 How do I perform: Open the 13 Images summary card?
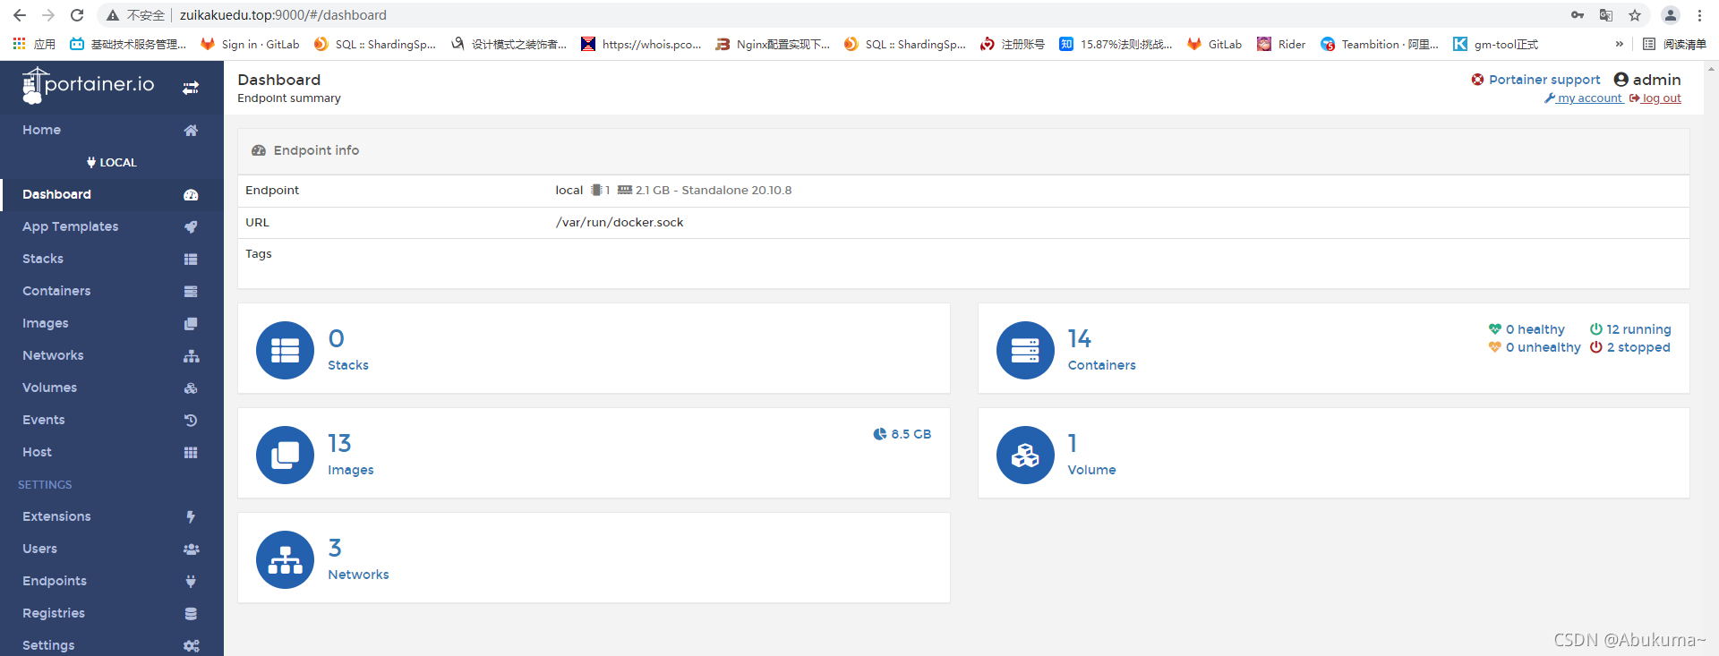594,454
